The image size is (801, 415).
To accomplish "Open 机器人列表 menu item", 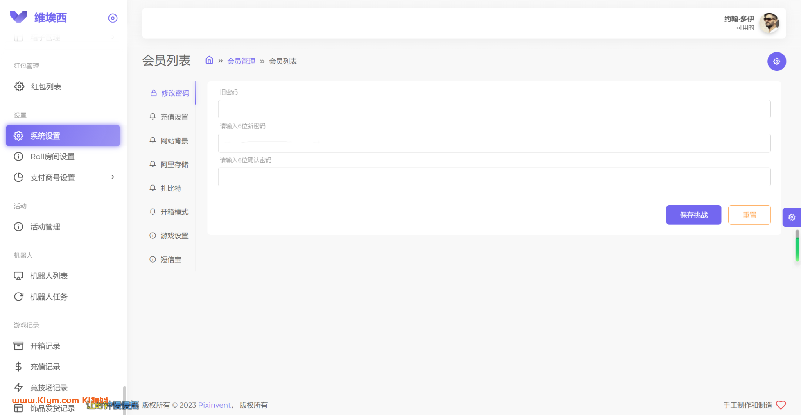I will 63,276.
